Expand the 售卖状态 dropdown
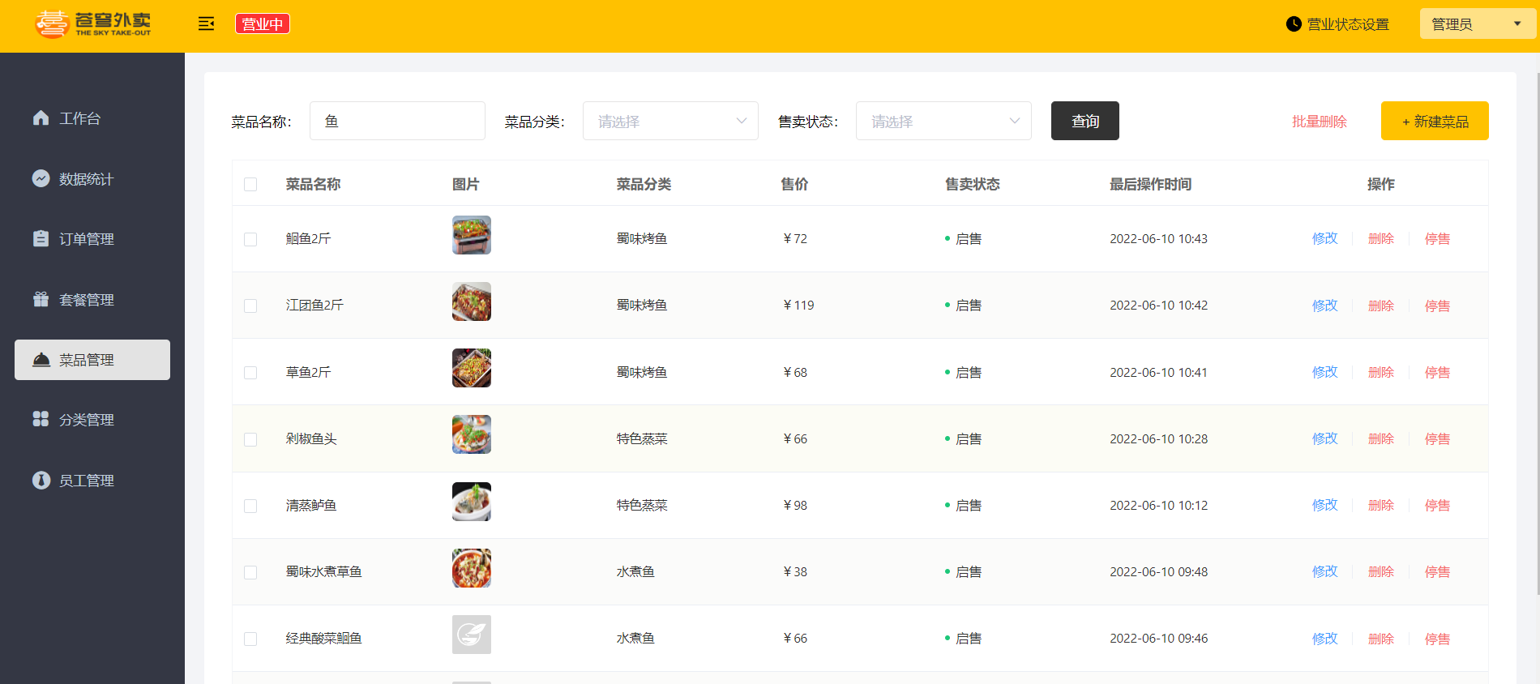The image size is (1540, 684). (943, 121)
